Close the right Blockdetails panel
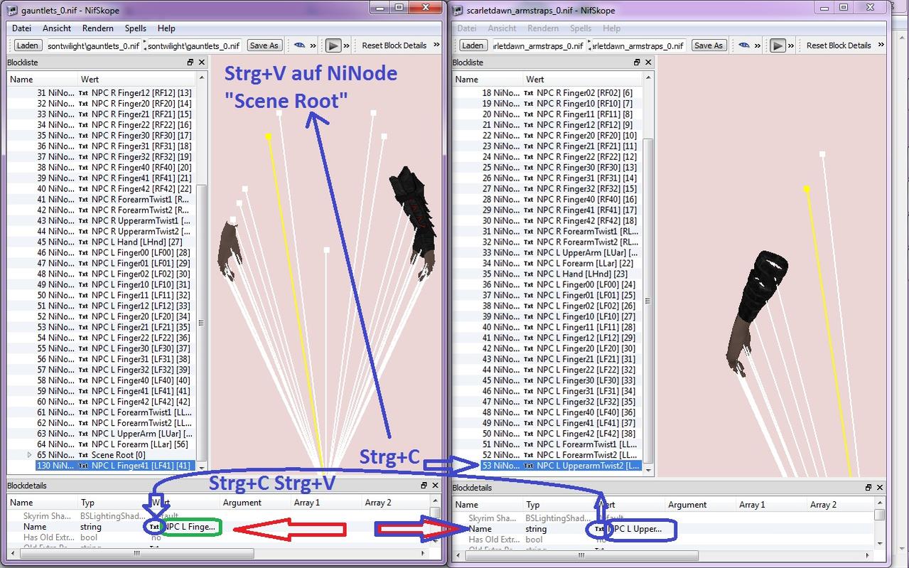 pos(880,488)
